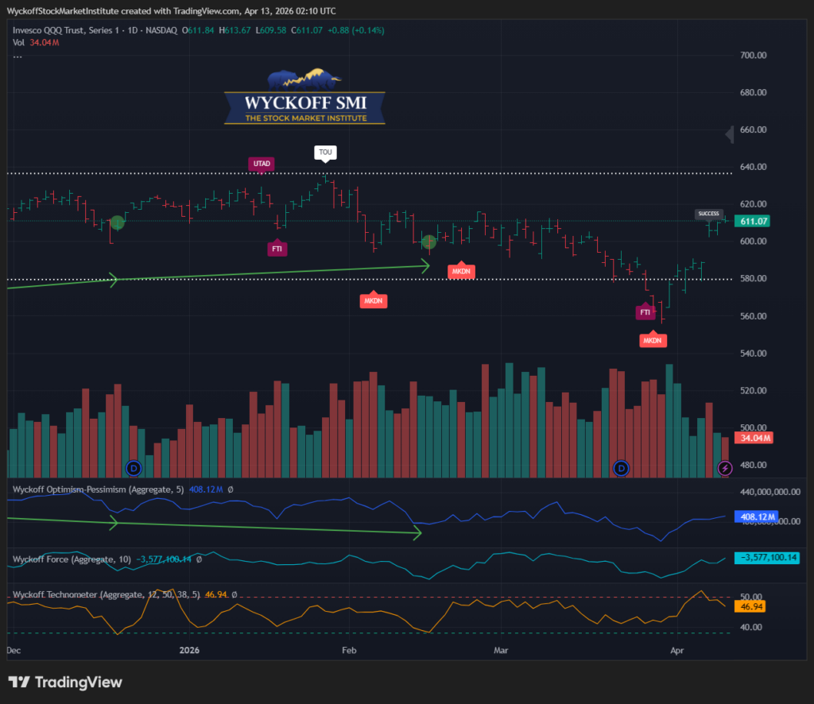
Task: Click the null symbol beside Wyckoff Force value
Action: coord(198,559)
